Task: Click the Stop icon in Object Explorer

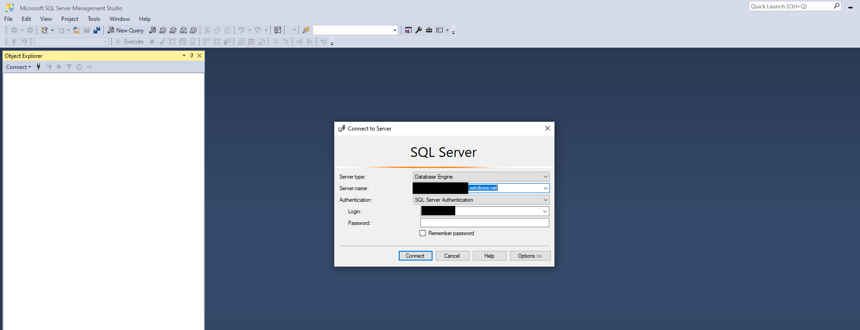Action: tap(59, 67)
